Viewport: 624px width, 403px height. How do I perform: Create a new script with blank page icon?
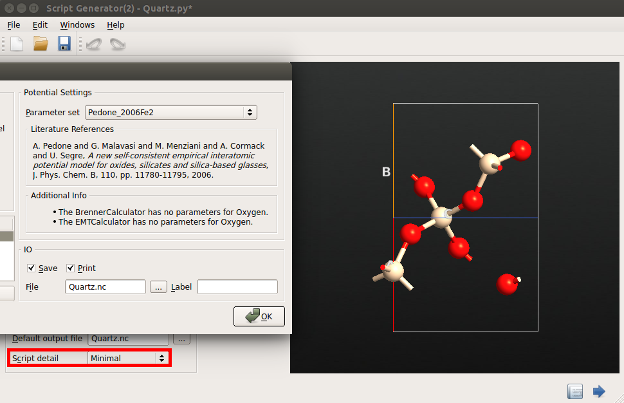tap(17, 44)
